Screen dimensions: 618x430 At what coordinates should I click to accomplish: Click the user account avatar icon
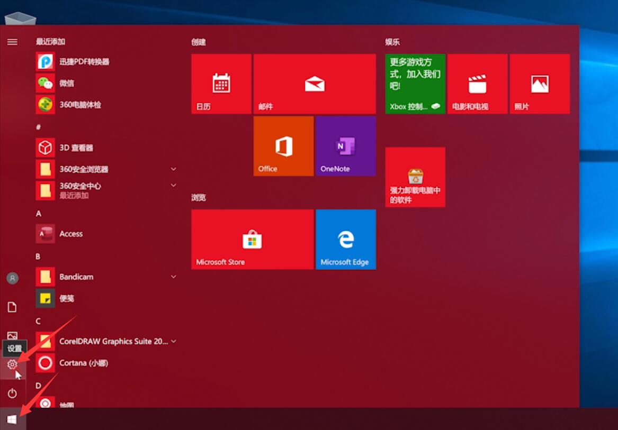coord(12,278)
